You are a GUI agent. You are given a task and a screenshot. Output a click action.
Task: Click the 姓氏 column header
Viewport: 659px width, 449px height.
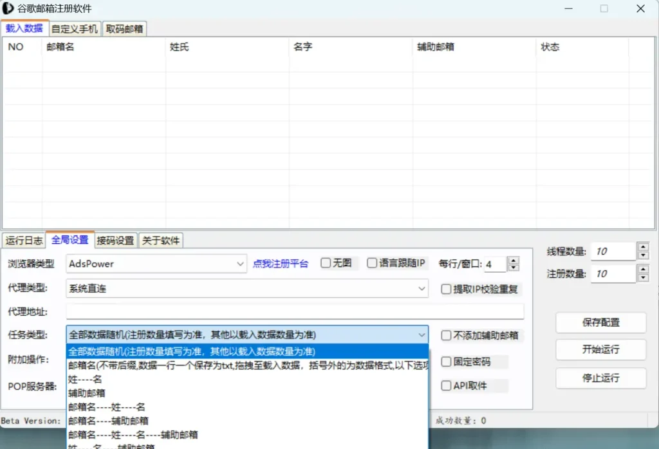click(x=227, y=46)
